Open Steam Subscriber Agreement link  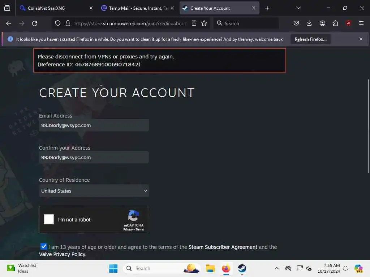pyautogui.click(x=223, y=247)
